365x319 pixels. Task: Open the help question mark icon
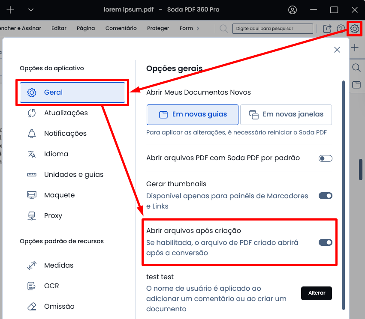(x=341, y=29)
